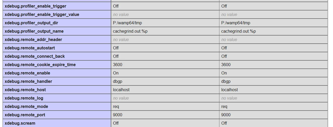Viewport: 333px width, 127px height.
Task: Click xdebug.remote_mode local value req
Action: [x=116, y=106]
